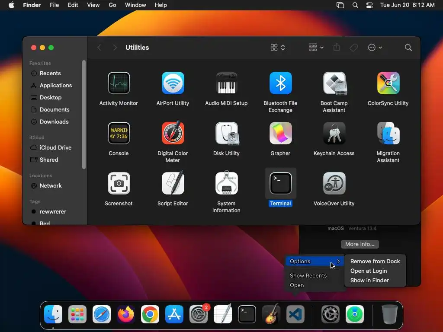Click Audio MIDI Setup icon
Image resolution: width=443 pixels, height=332 pixels.
pos(226,83)
